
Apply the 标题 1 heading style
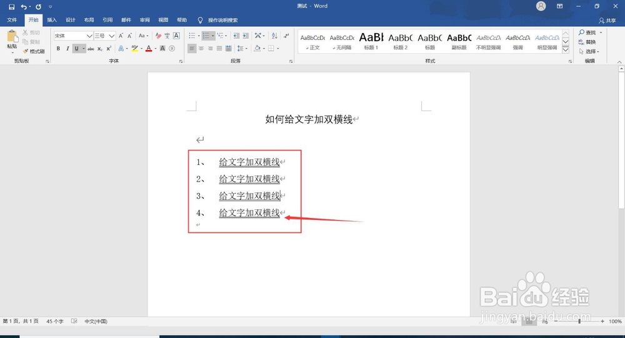coord(371,41)
